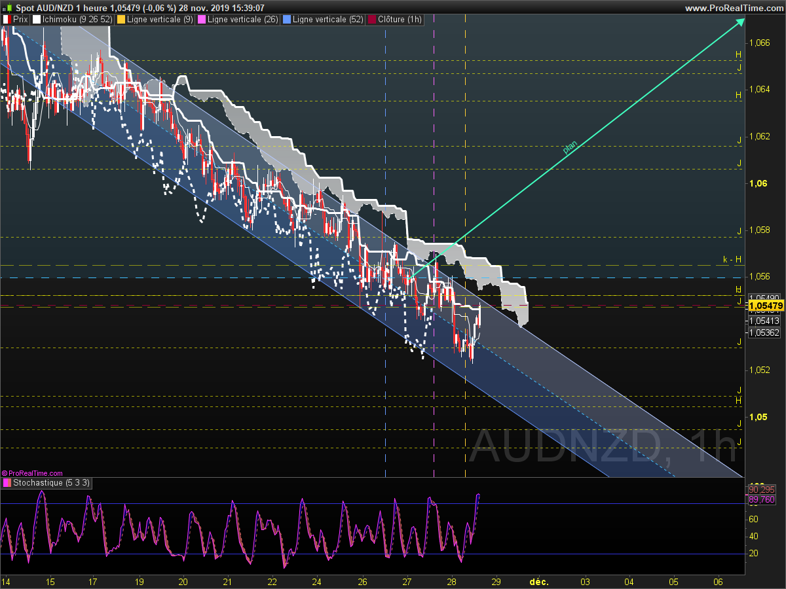Open the Stochastique (5 3 3) indicator label
Viewport: 786px width, 589px height.
coord(52,483)
